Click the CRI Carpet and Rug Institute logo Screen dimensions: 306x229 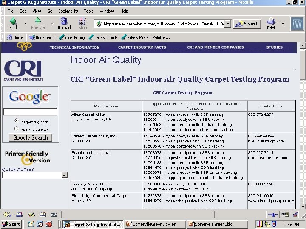(23, 70)
